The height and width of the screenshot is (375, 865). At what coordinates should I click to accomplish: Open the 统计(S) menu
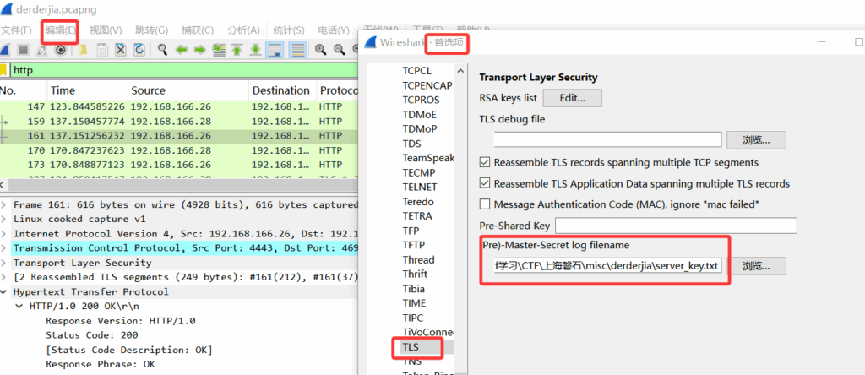tap(290, 30)
